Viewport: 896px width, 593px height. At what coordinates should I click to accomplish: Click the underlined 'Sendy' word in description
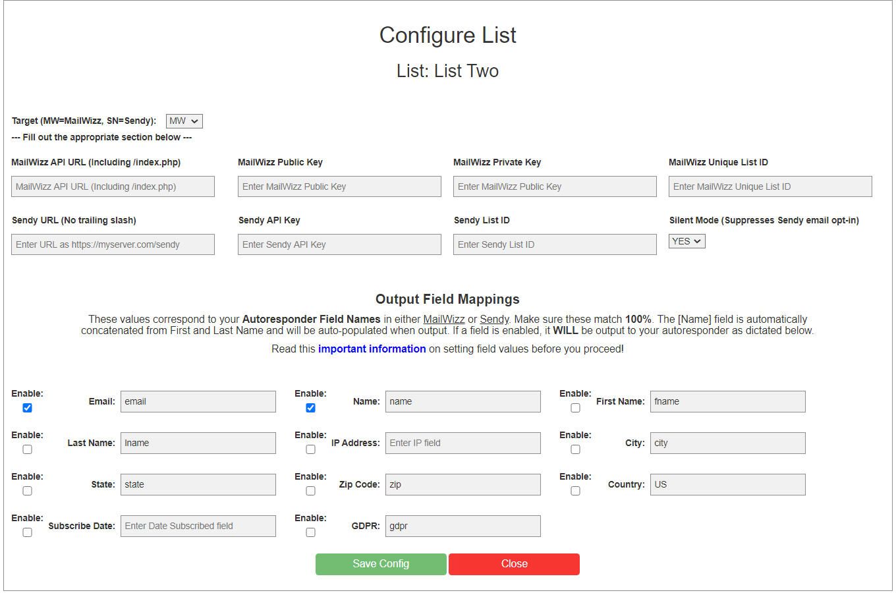[x=494, y=319]
